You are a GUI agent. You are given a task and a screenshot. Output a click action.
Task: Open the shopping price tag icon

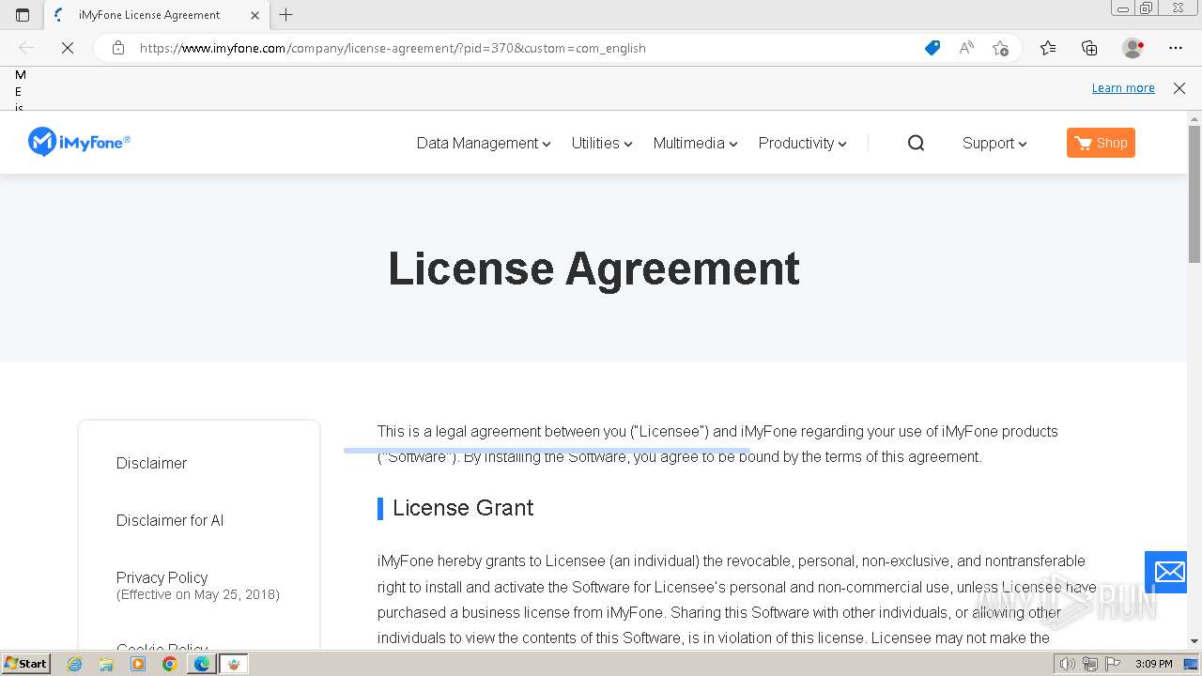point(932,48)
